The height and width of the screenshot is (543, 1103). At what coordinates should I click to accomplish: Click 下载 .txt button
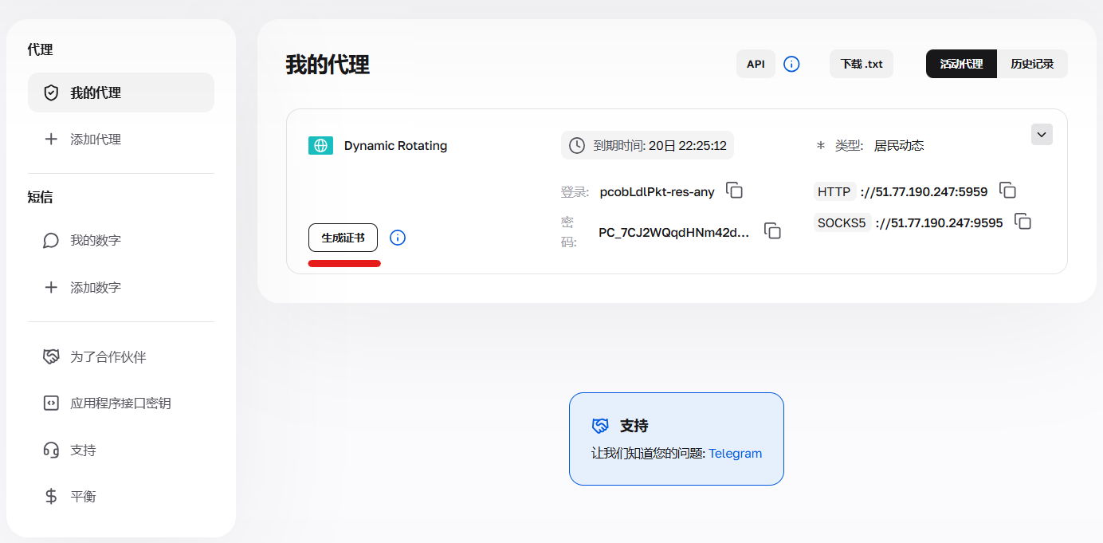tap(862, 64)
